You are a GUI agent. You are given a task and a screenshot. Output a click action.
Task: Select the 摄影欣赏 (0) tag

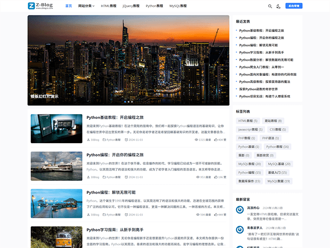click(x=265, y=156)
